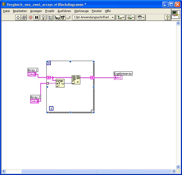Toggle Highlight Execution light bulb
This screenshot has width=182, height=175.
pos(43,17)
